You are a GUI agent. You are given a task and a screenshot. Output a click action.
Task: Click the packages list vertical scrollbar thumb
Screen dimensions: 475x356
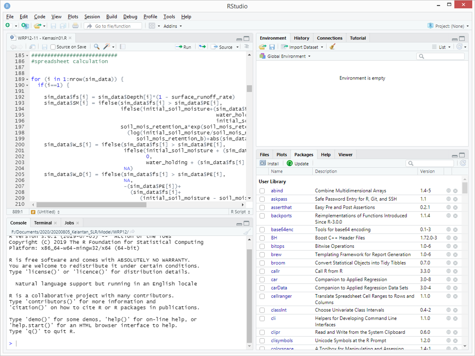[x=465, y=188]
